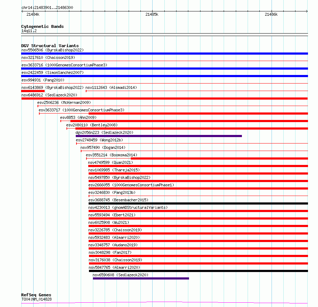Click esv3633717 (1000GenomesConsortiumPhase3) label
Image resolution: width=318 pixels, height=307 pixels.
point(81,110)
